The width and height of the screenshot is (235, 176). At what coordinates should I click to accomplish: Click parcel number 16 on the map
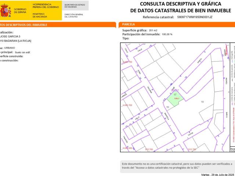click(x=168, y=107)
